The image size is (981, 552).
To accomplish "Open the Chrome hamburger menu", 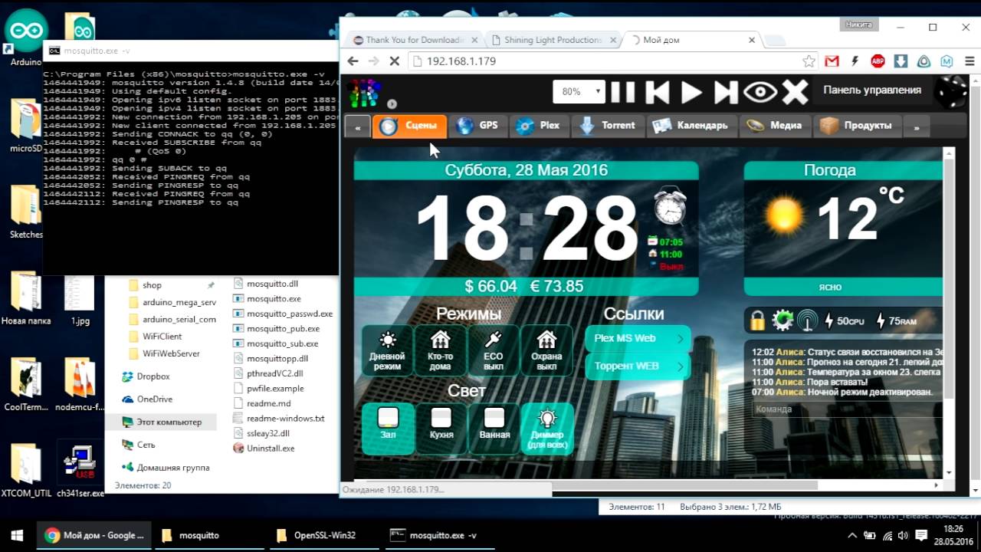I will (x=970, y=61).
